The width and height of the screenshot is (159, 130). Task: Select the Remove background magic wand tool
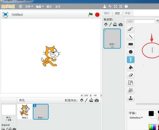coord(131,90)
